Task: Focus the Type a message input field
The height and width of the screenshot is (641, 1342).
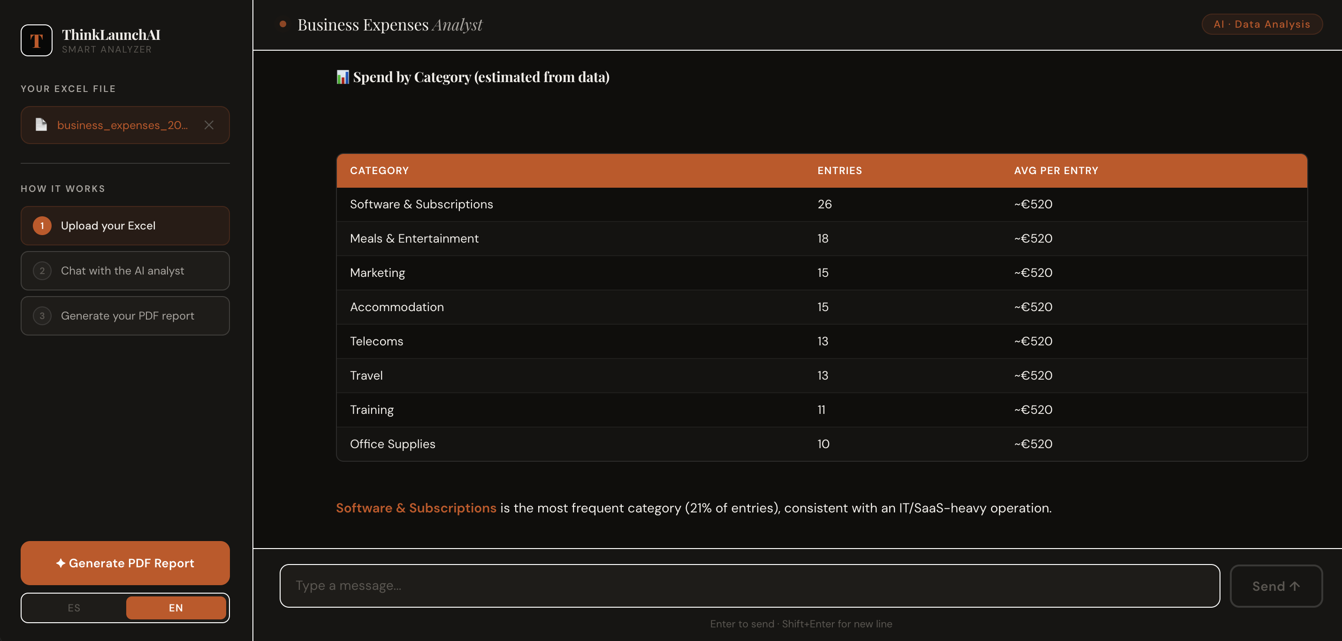Action: point(750,586)
